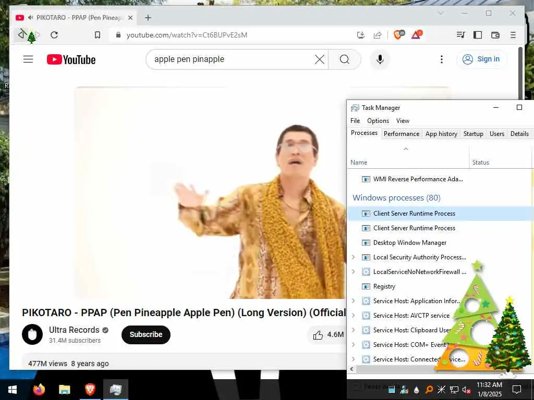Viewport: 534px width, 400px height.
Task: Open Brave's hamburger main menu
Action: pyautogui.click(x=513, y=35)
